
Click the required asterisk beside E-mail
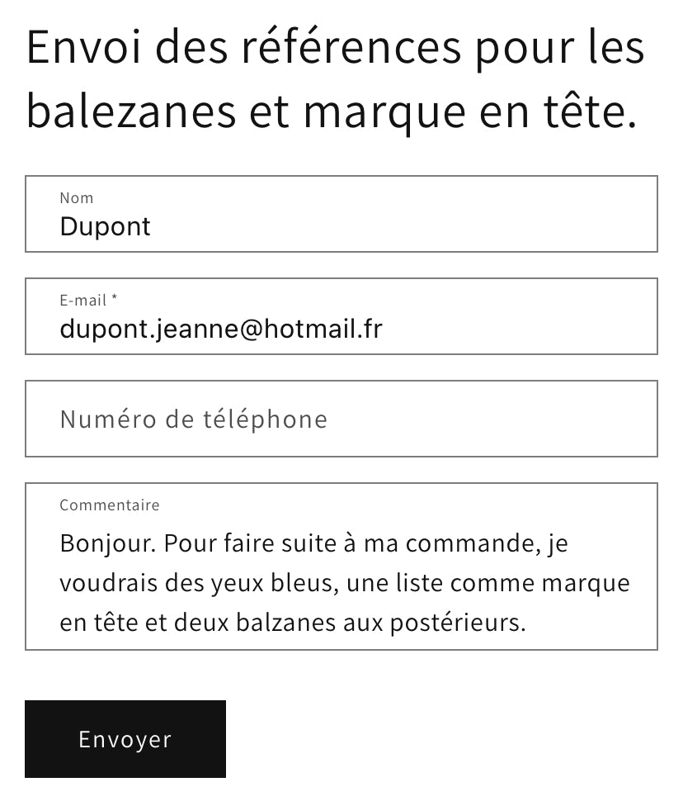[115, 299]
